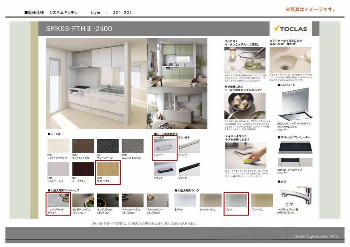Image resolution: width=350 pixels, height=247 pixels.
Task: Click the hand shower faucet image
Action: coord(295,196)
